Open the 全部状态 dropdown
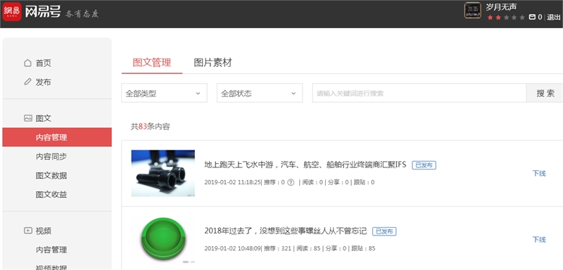The image size is (563, 270). pyautogui.click(x=260, y=93)
